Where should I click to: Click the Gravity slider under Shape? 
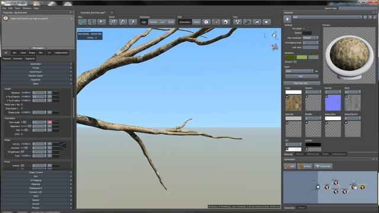(26, 144)
